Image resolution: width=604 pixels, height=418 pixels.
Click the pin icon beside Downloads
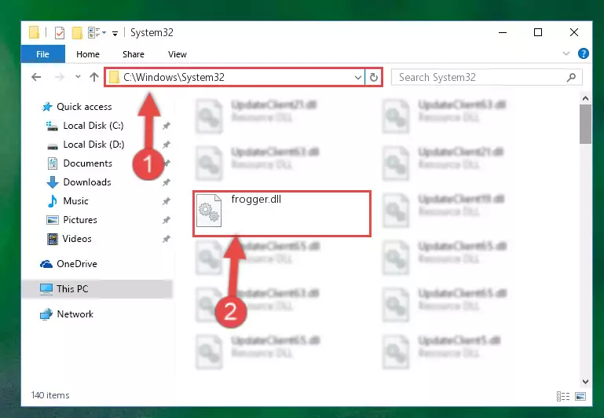[166, 182]
